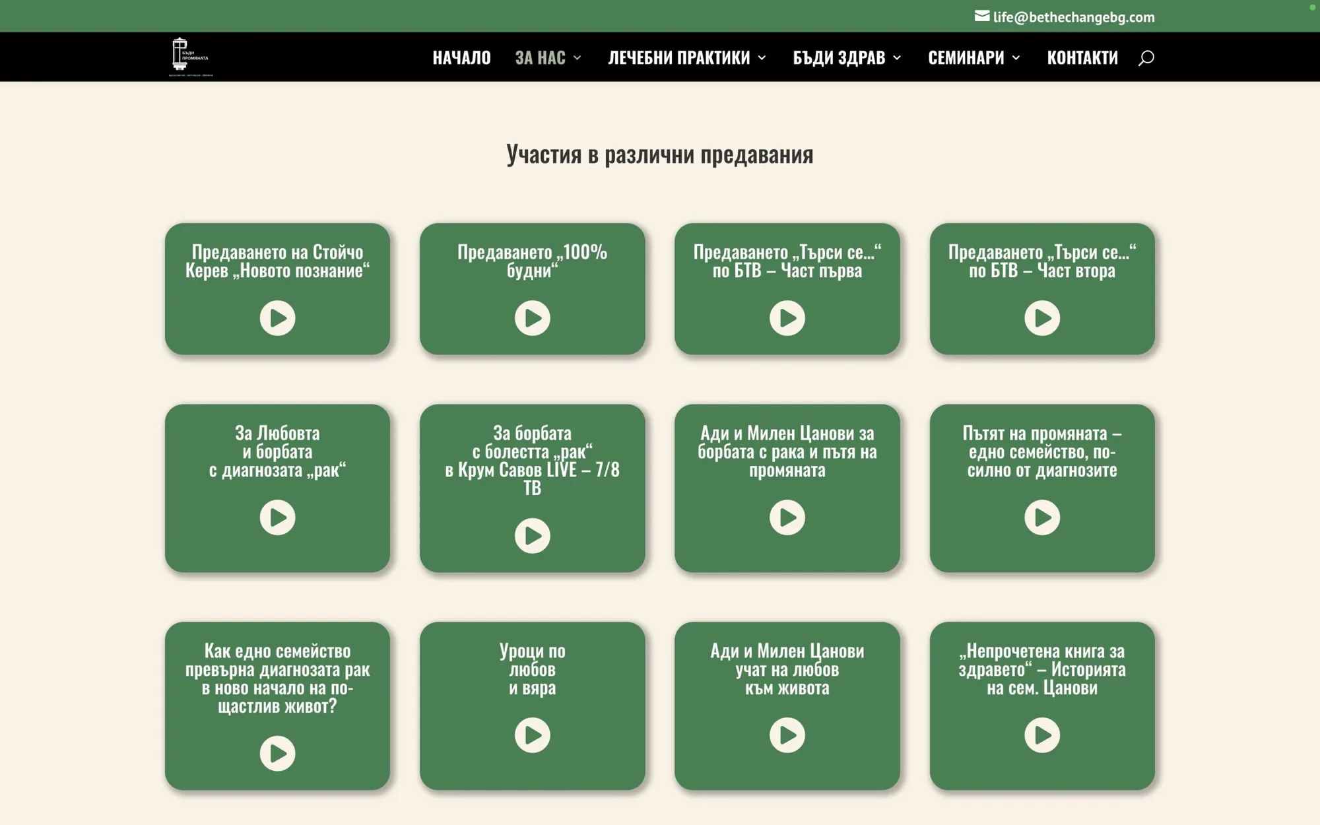Image resolution: width=1320 pixels, height=825 pixels.
Task: Go to the НАЧАЛО page
Action: tap(461, 57)
